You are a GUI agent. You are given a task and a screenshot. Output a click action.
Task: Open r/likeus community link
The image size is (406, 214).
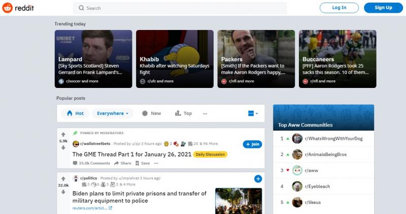click(x=313, y=202)
